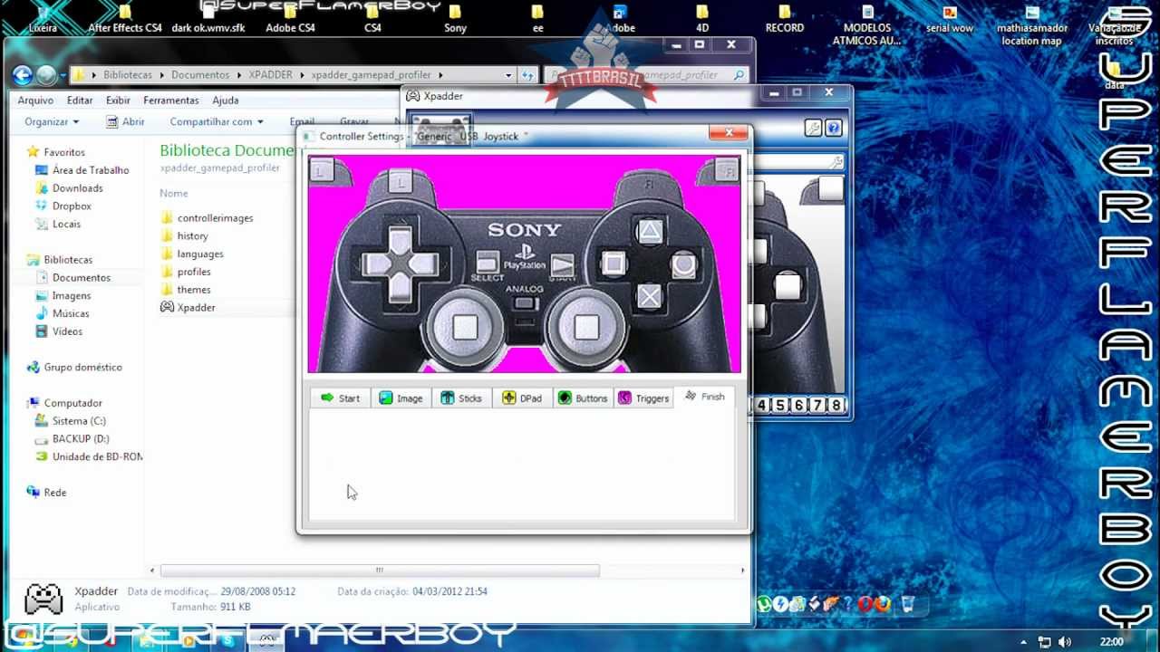
Task: Select the Xpadder application file
Action: (x=196, y=308)
